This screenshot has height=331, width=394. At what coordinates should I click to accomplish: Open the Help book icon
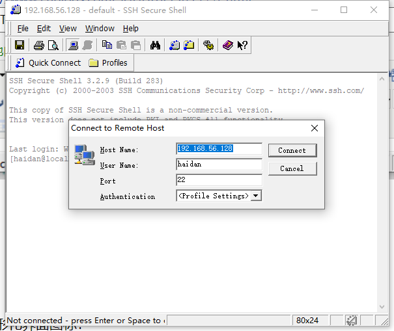pyautogui.click(x=228, y=46)
